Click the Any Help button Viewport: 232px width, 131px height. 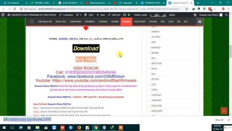click(x=86, y=59)
